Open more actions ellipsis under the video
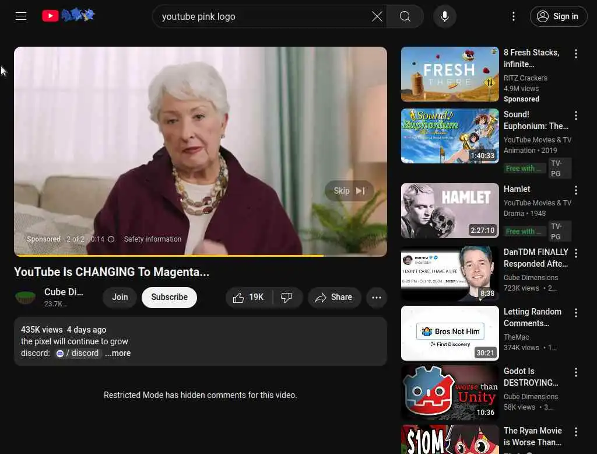 click(x=377, y=298)
